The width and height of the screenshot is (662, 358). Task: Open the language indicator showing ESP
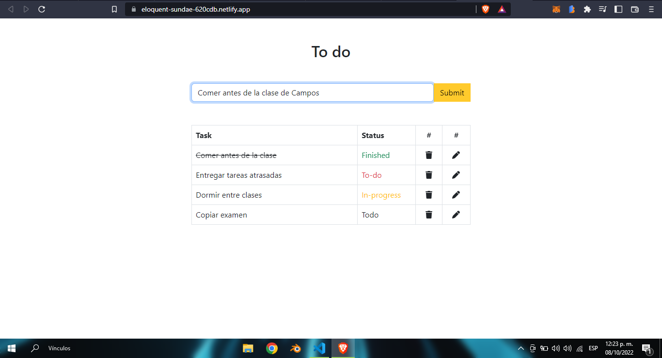pos(593,348)
